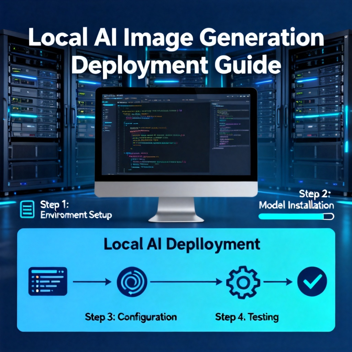Click the arrow leading to the checkmark
Screen dimensions: 352x352
[278, 282]
